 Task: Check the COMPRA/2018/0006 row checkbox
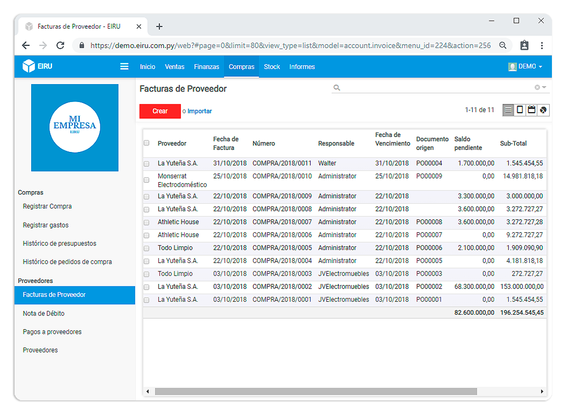click(147, 235)
